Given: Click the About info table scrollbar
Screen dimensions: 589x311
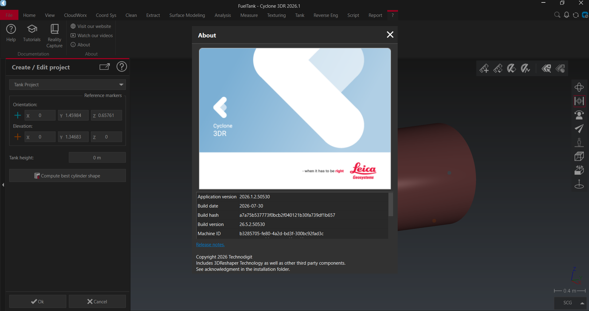Looking at the screenshot, I should 391,204.
